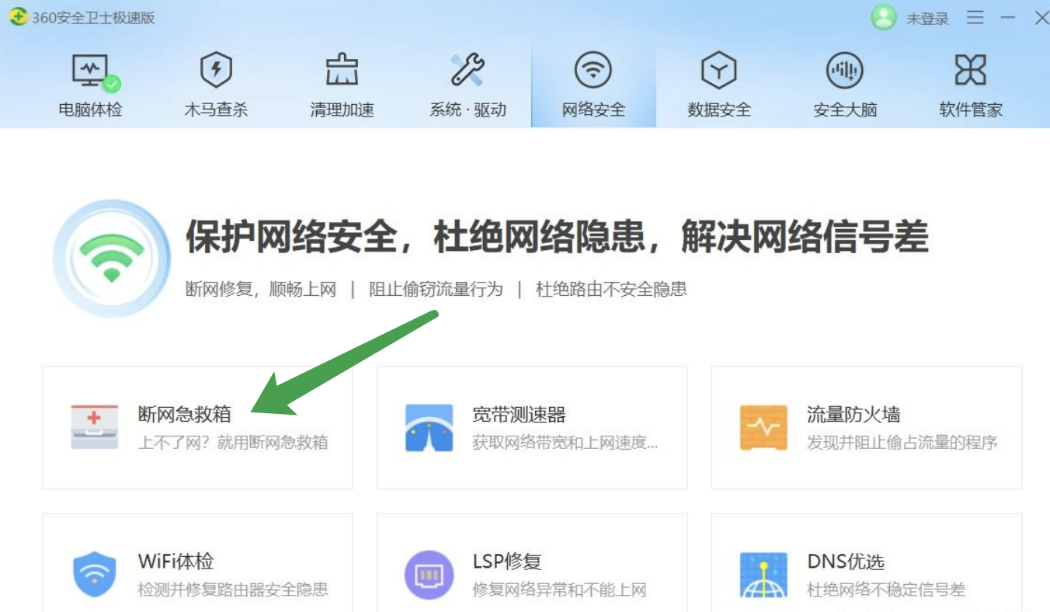Select the 木马查杀 lightning shield icon
Screen dimensions: 1050x612
point(217,71)
